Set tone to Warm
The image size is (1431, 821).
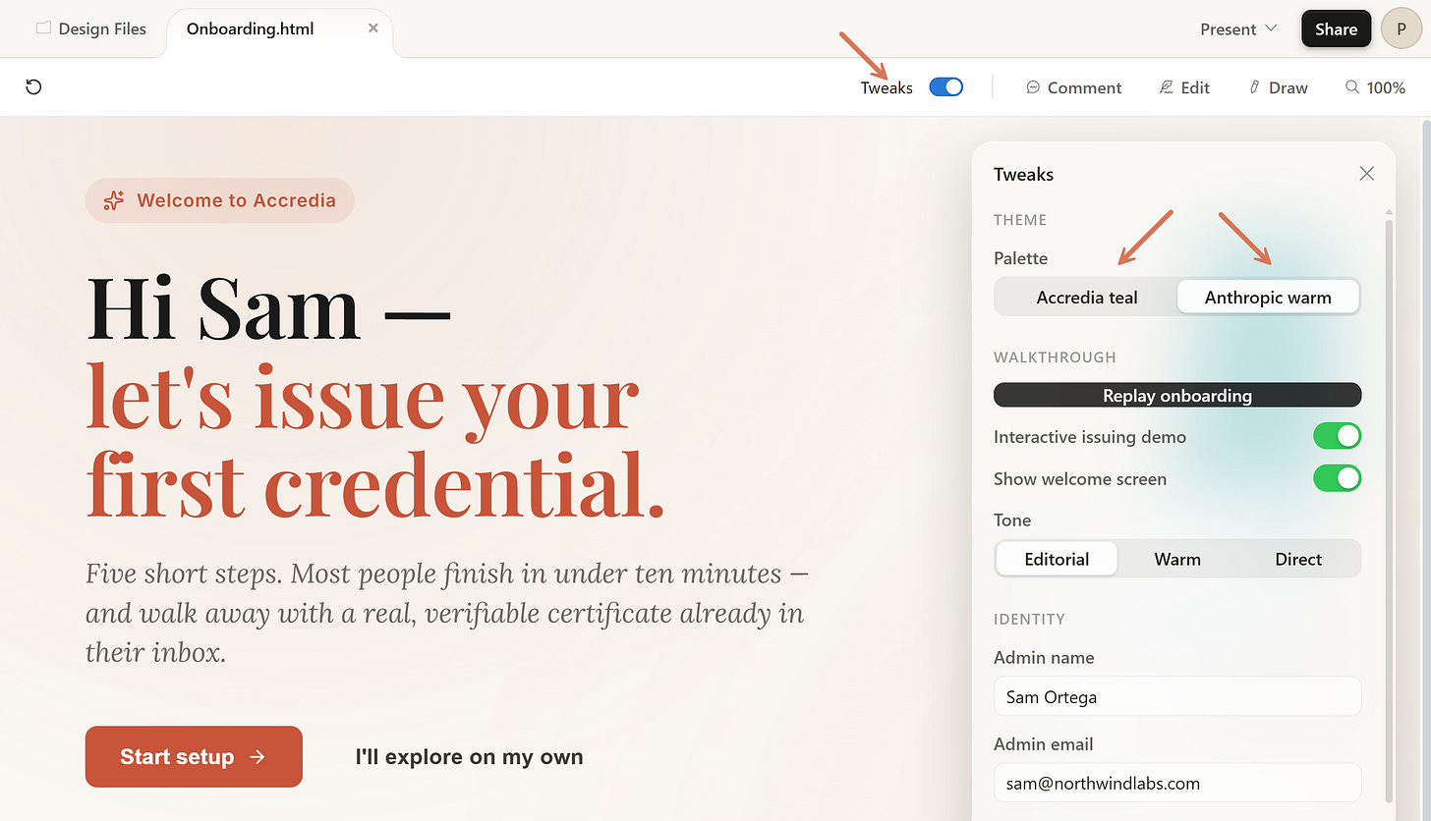[x=1177, y=559]
